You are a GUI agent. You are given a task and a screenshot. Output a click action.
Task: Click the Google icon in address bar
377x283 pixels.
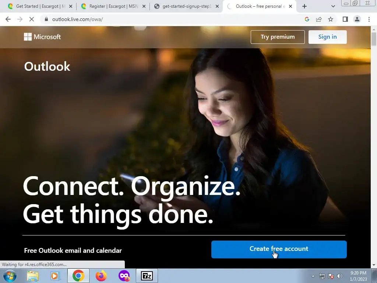tap(307, 19)
